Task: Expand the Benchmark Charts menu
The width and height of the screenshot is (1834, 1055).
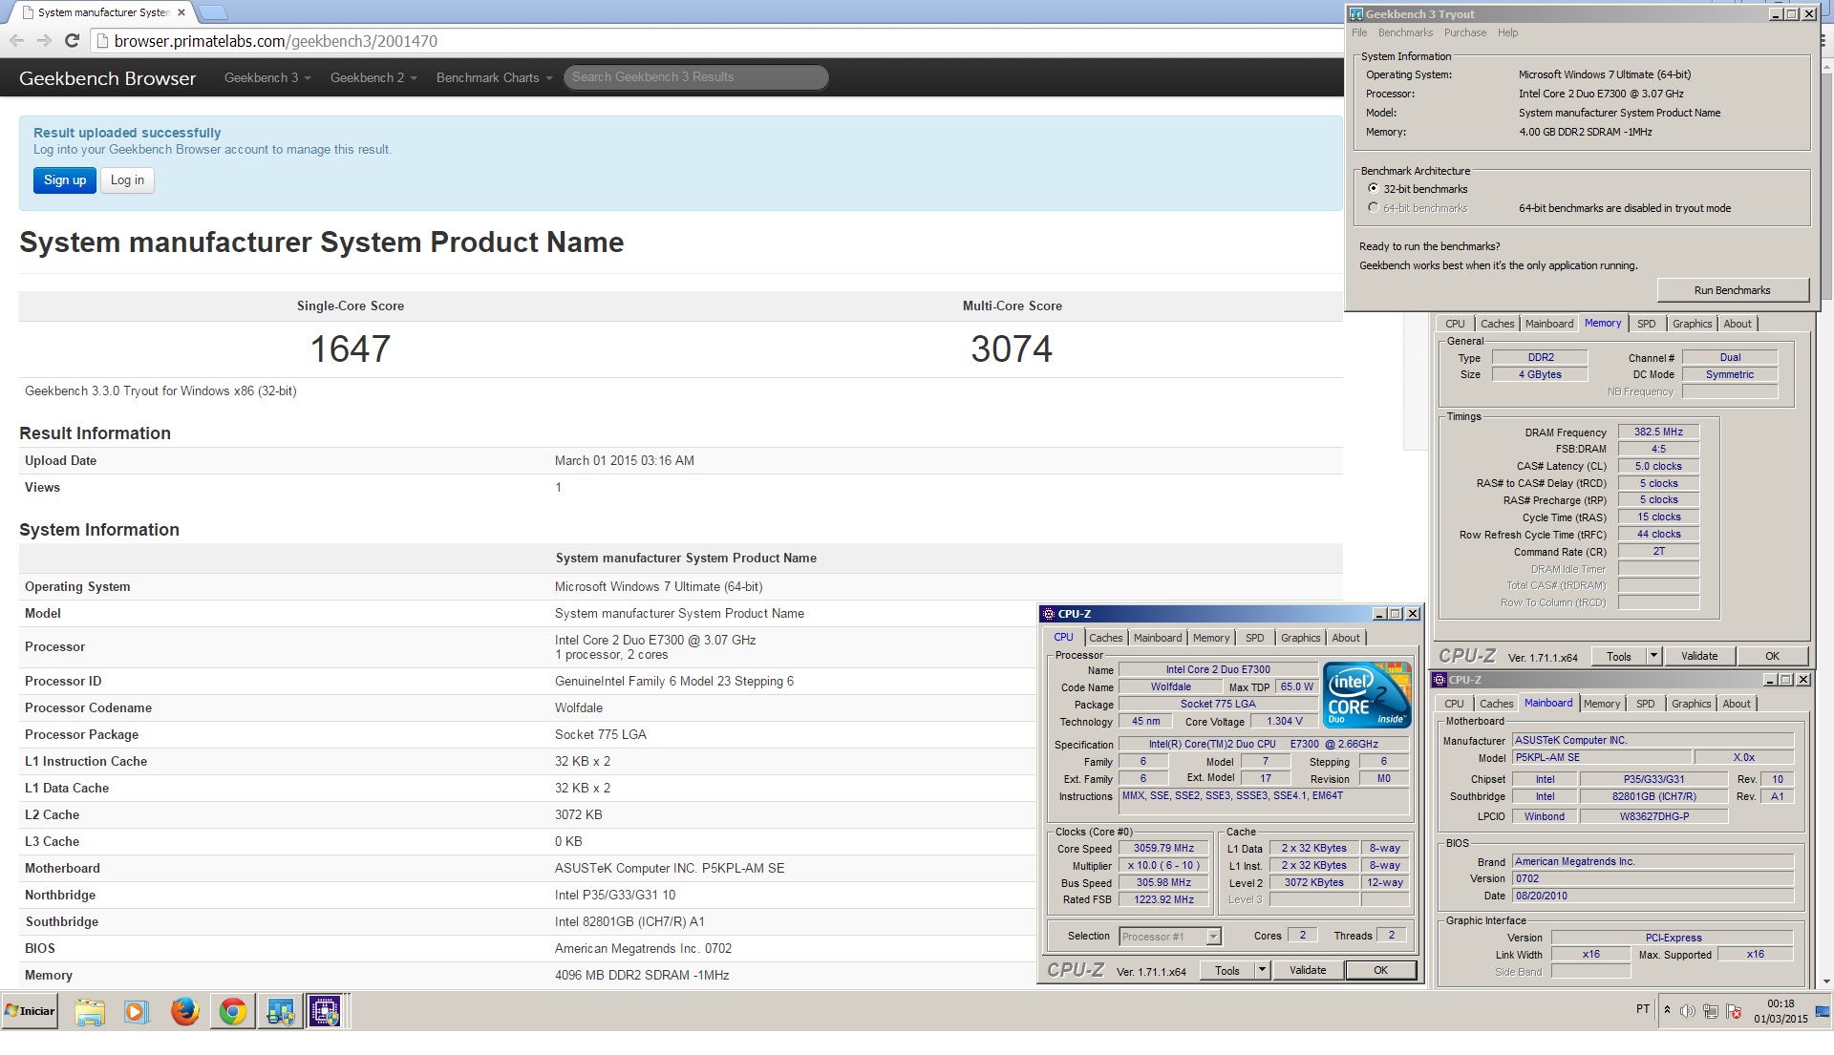Action: click(494, 77)
